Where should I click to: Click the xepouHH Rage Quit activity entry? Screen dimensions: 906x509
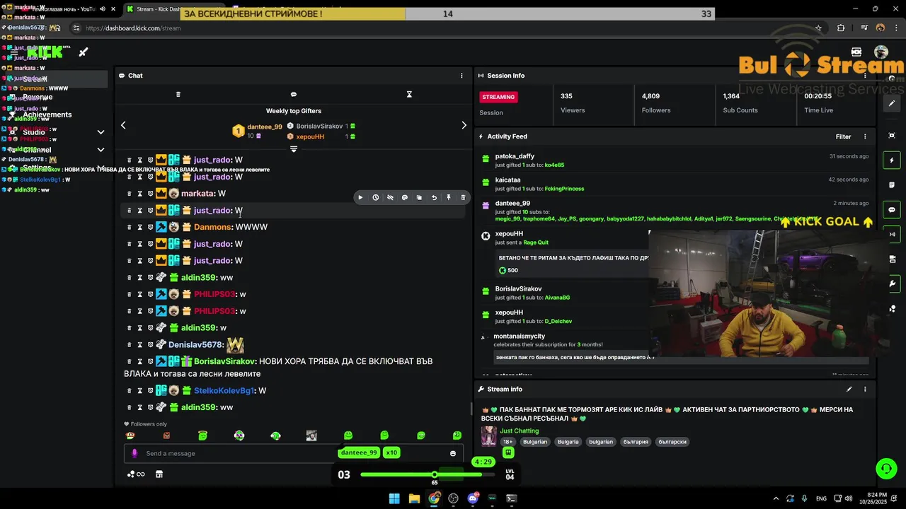(x=564, y=252)
